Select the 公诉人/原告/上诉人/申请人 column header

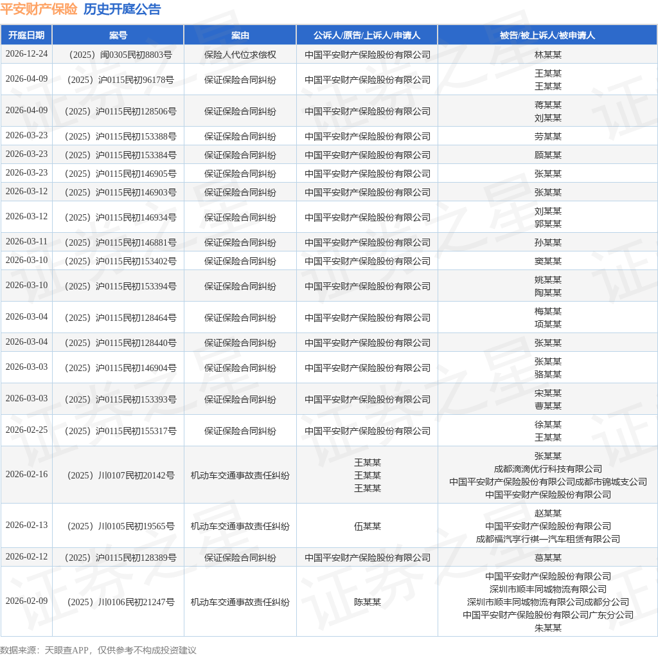tap(367, 35)
